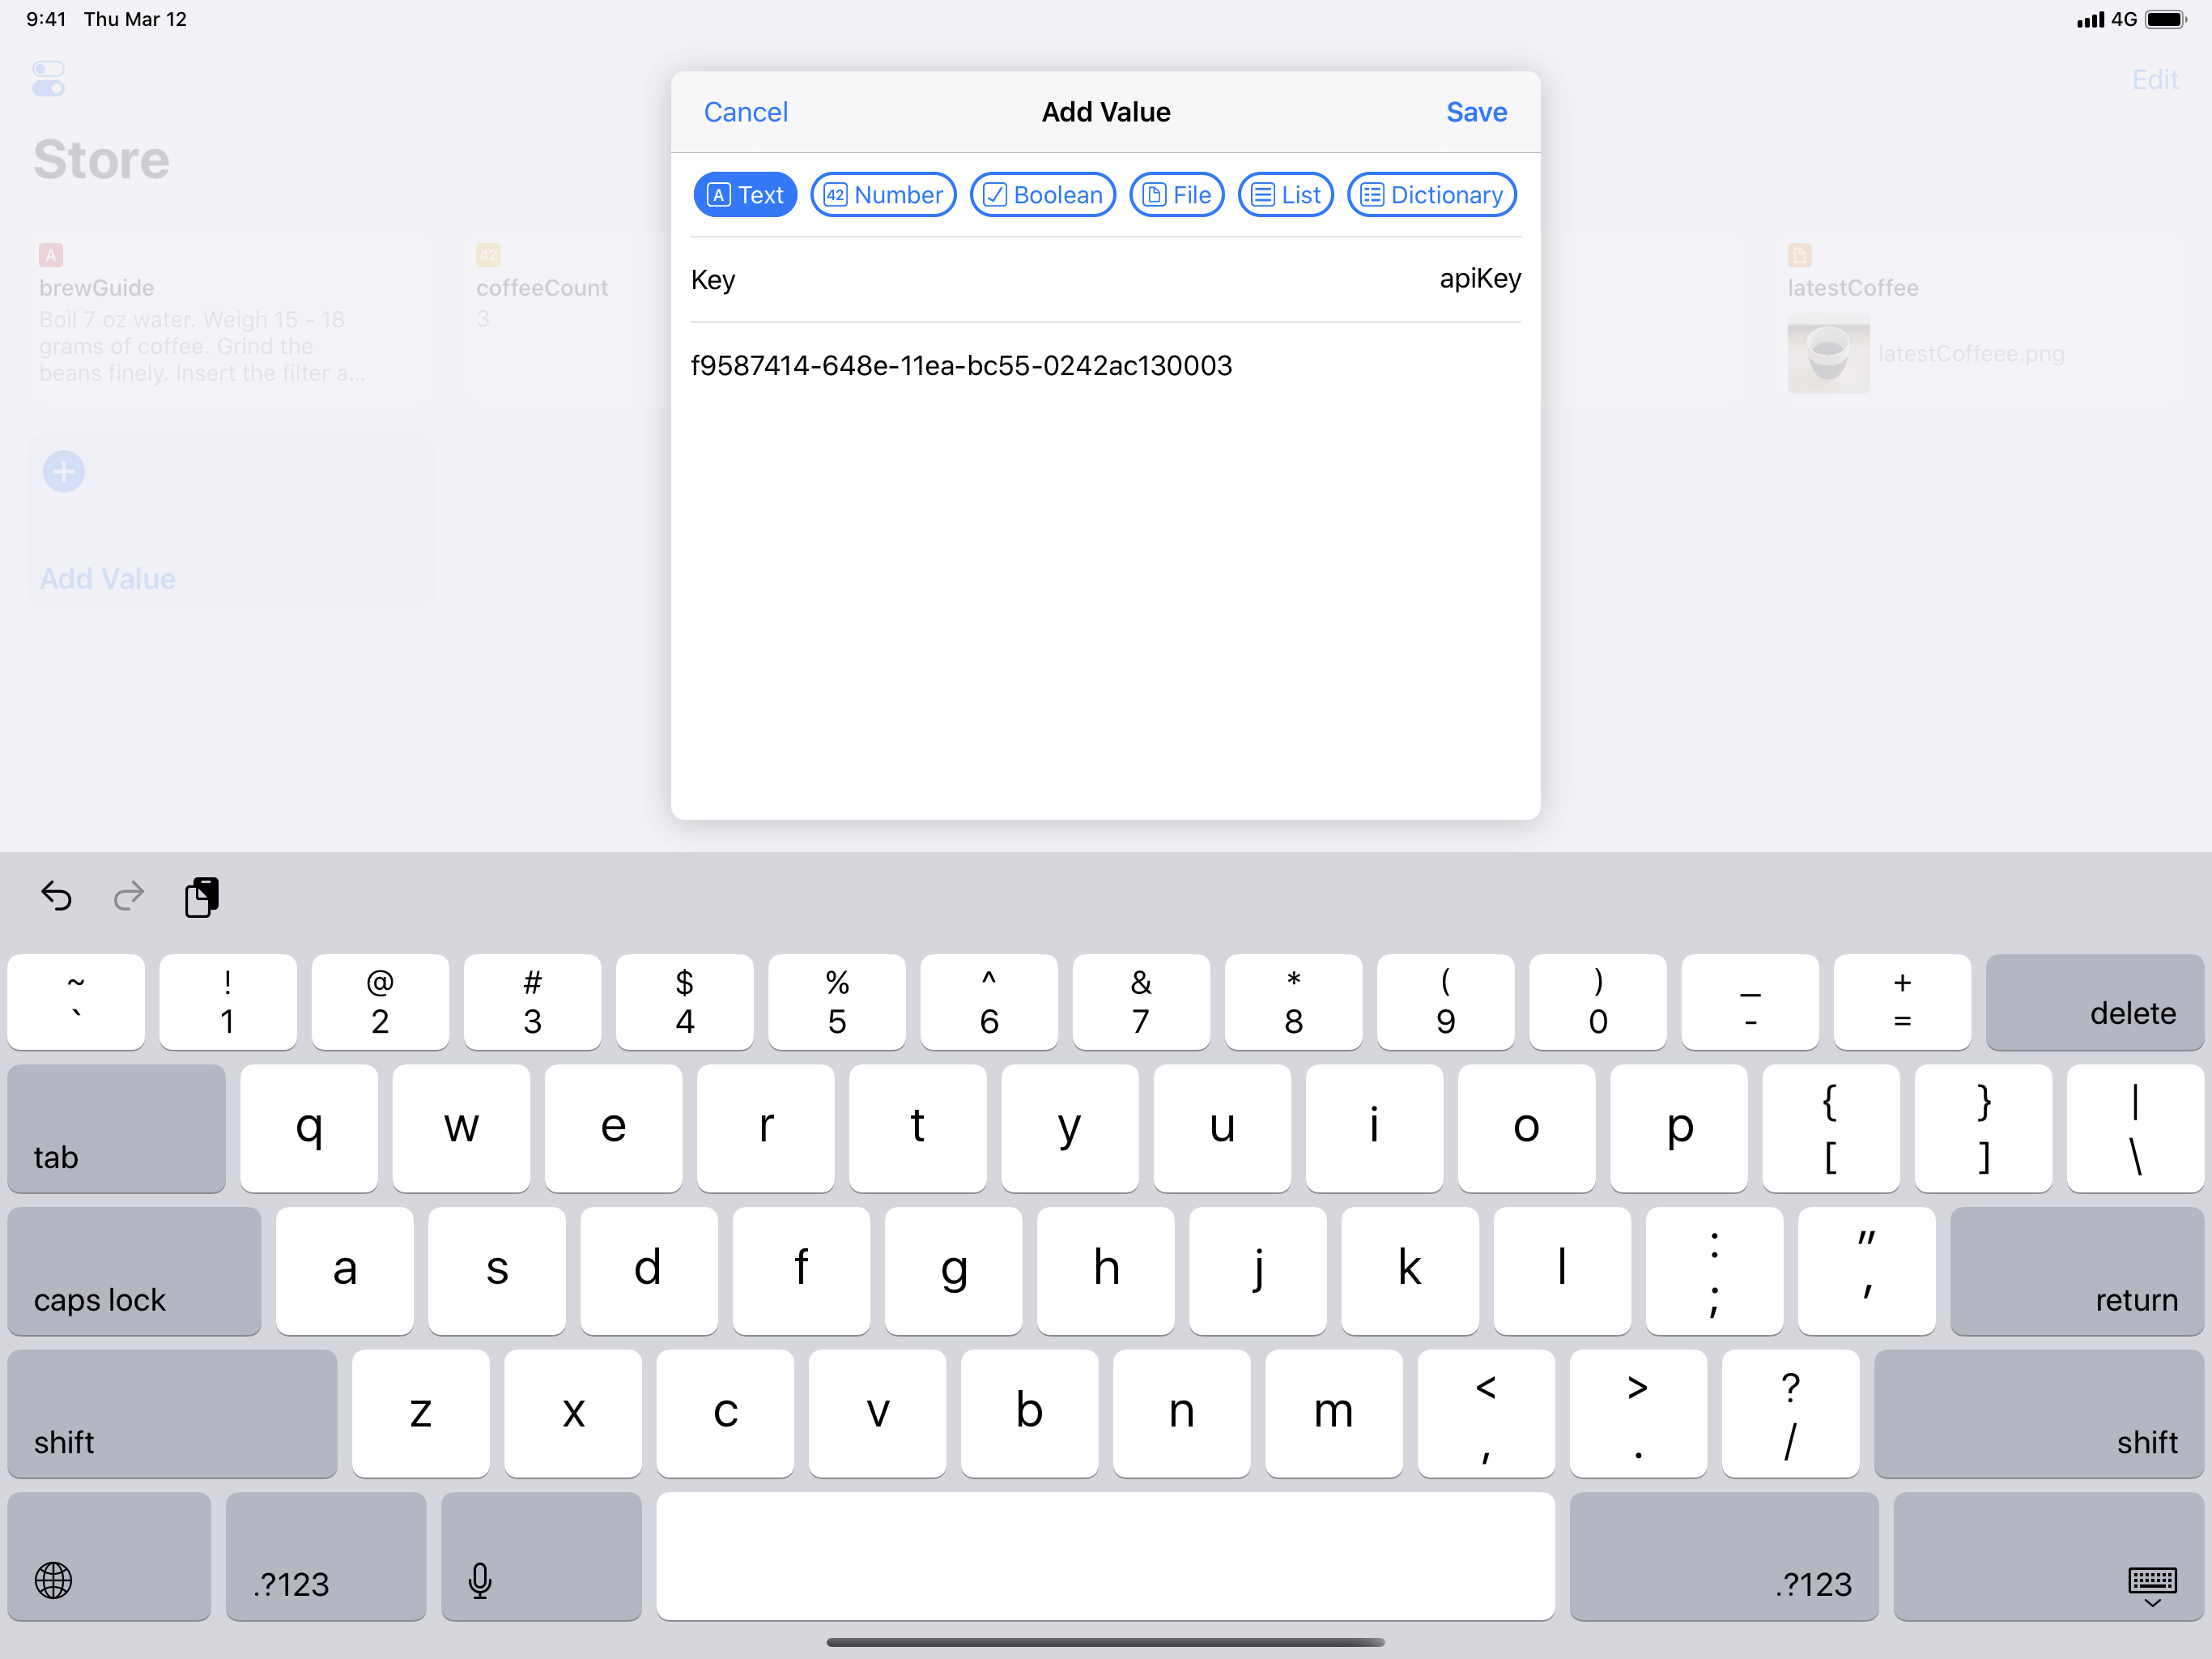This screenshot has height=1659, width=2212.
Task: Tap the paste clipboard icon
Action: click(201, 896)
